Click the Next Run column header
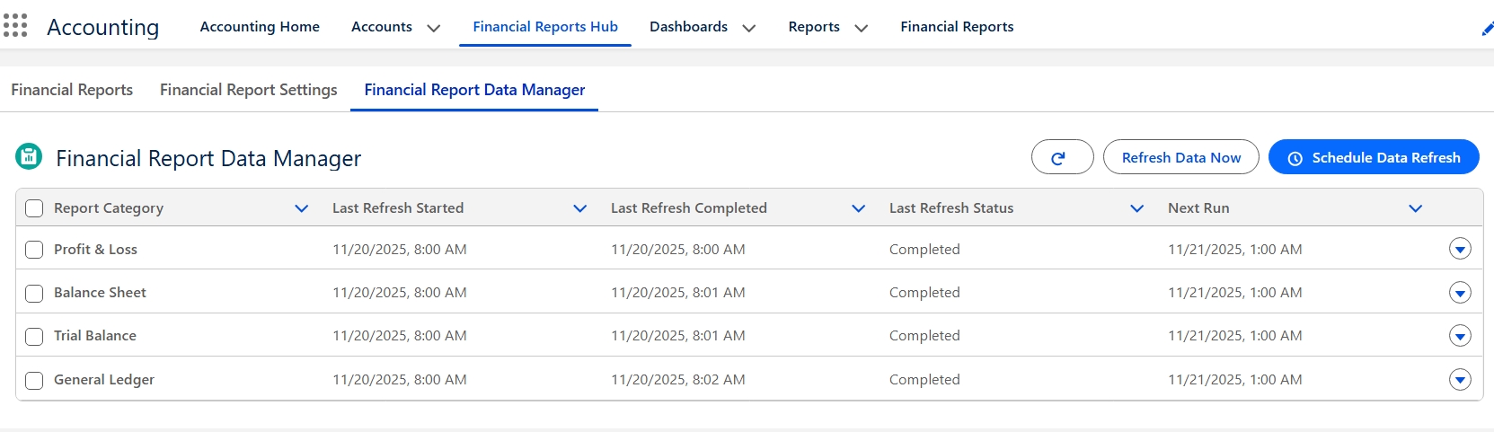This screenshot has width=1494, height=432. click(x=1198, y=208)
